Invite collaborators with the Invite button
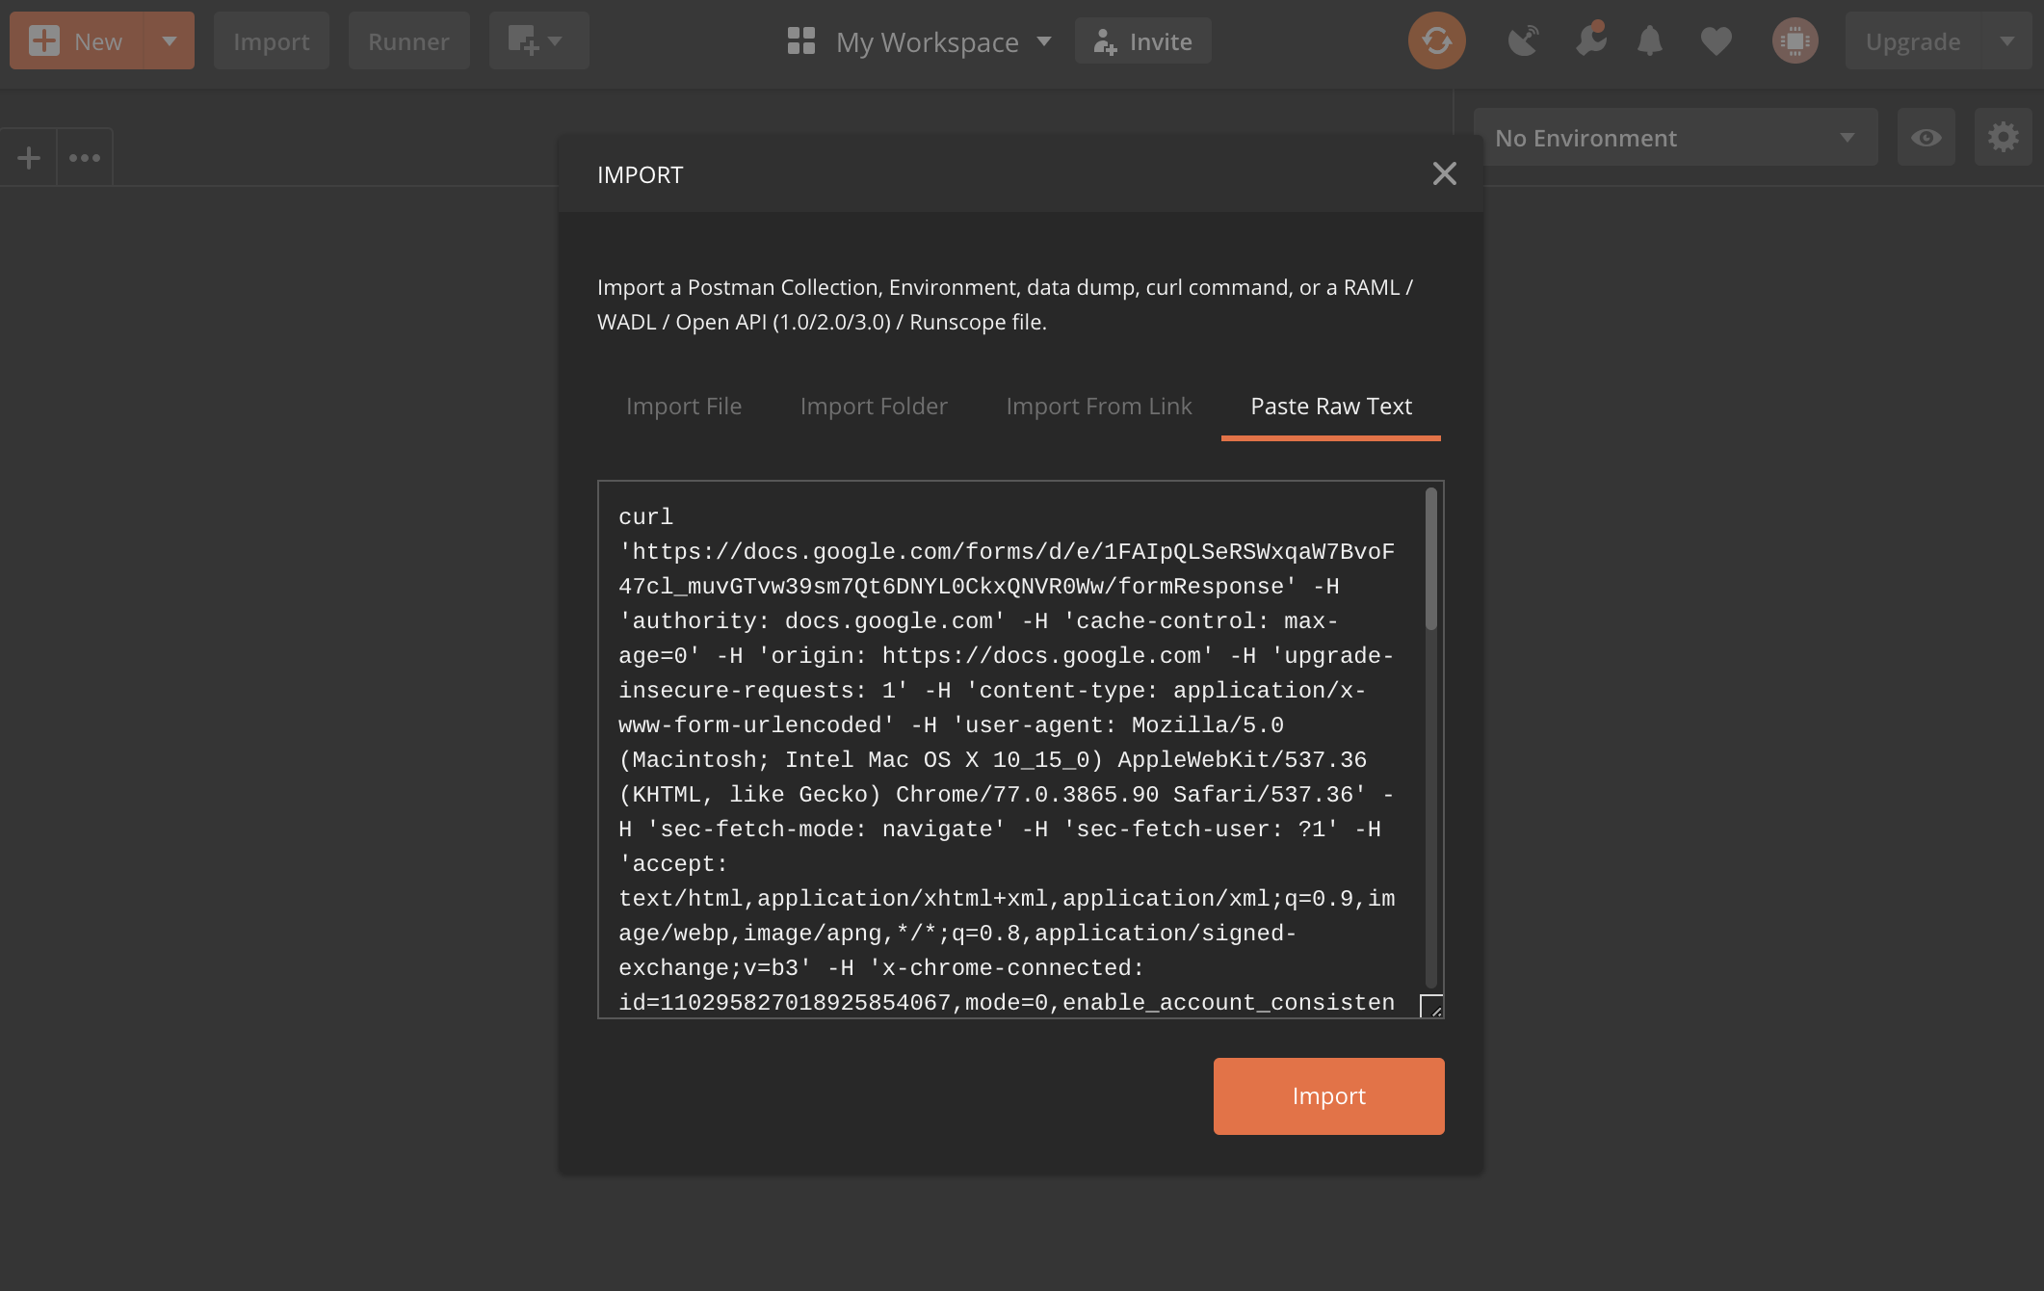The width and height of the screenshot is (2044, 1291). pos(1143,41)
